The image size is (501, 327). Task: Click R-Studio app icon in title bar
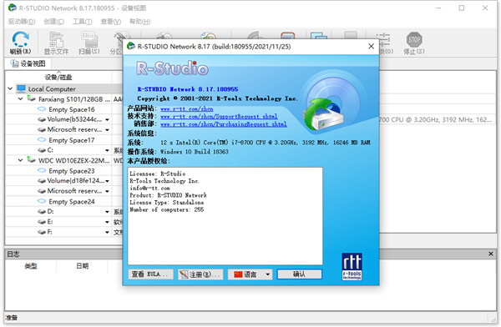tap(13, 8)
